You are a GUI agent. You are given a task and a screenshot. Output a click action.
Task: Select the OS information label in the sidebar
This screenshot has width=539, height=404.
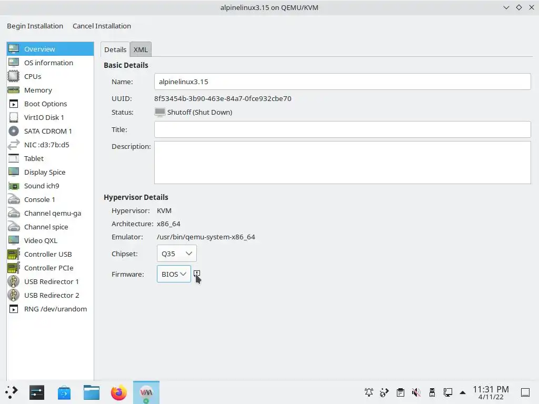(48, 63)
